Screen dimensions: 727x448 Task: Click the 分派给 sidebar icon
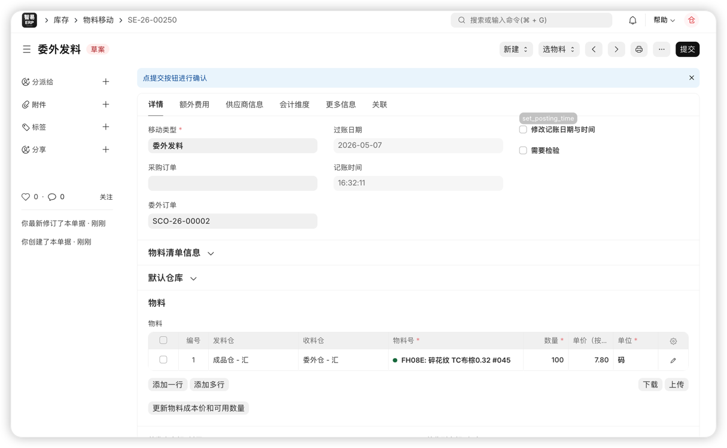coord(26,82)
